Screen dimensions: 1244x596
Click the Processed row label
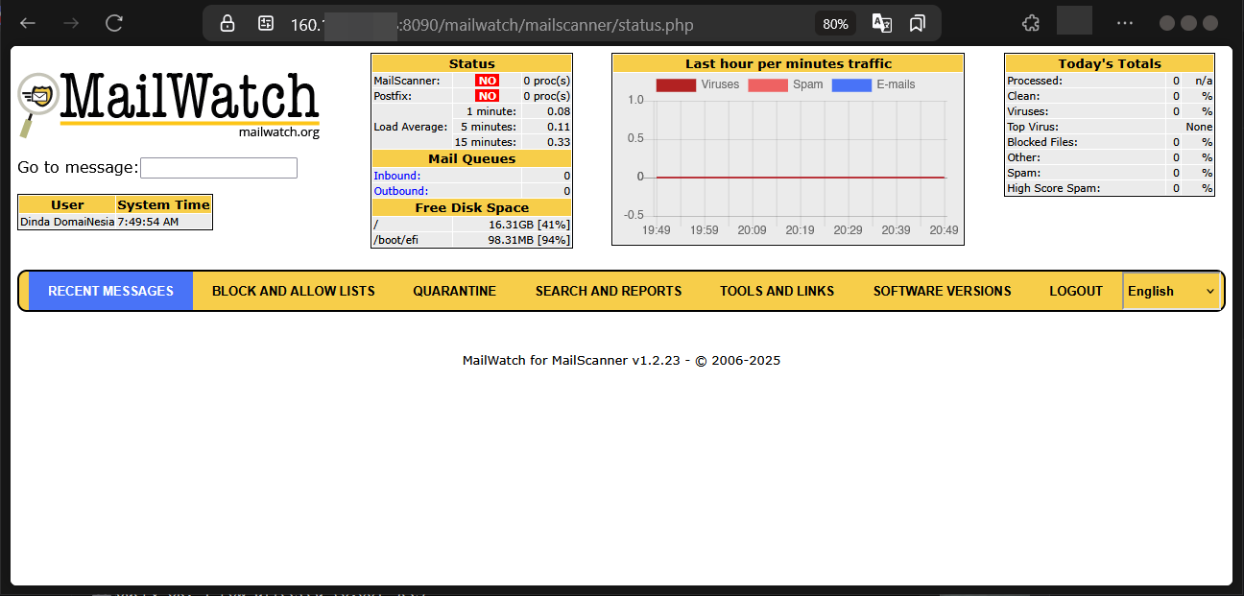pos(1034,81)
